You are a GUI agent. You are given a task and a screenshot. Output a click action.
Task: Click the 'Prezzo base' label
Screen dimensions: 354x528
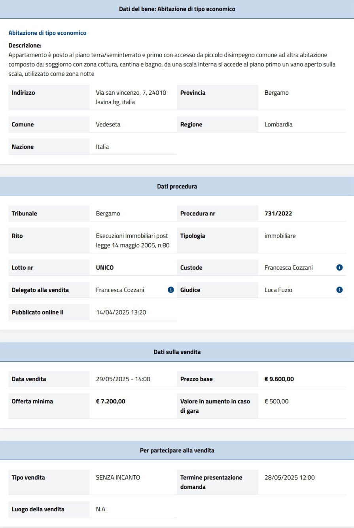click(x=196, y=379)
